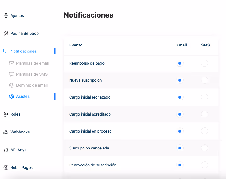This screenshot has height=179, width=226.
Task: Go to Webhooks section
Action: [20, 132]
